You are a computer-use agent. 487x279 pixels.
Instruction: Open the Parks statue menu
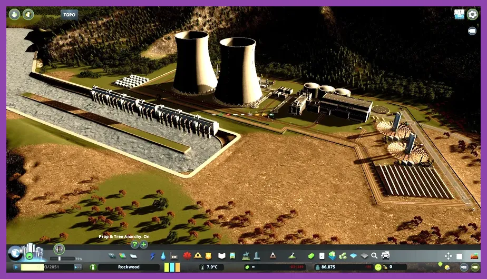246,255
